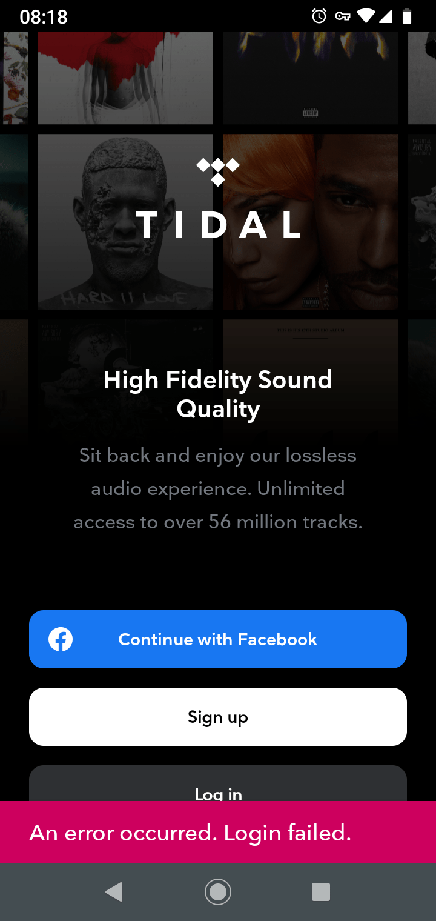Select the red-topped album cover thumbnail
Image resolution: width=436 pixels, height=921 pixels.
(x=125, y=78)
